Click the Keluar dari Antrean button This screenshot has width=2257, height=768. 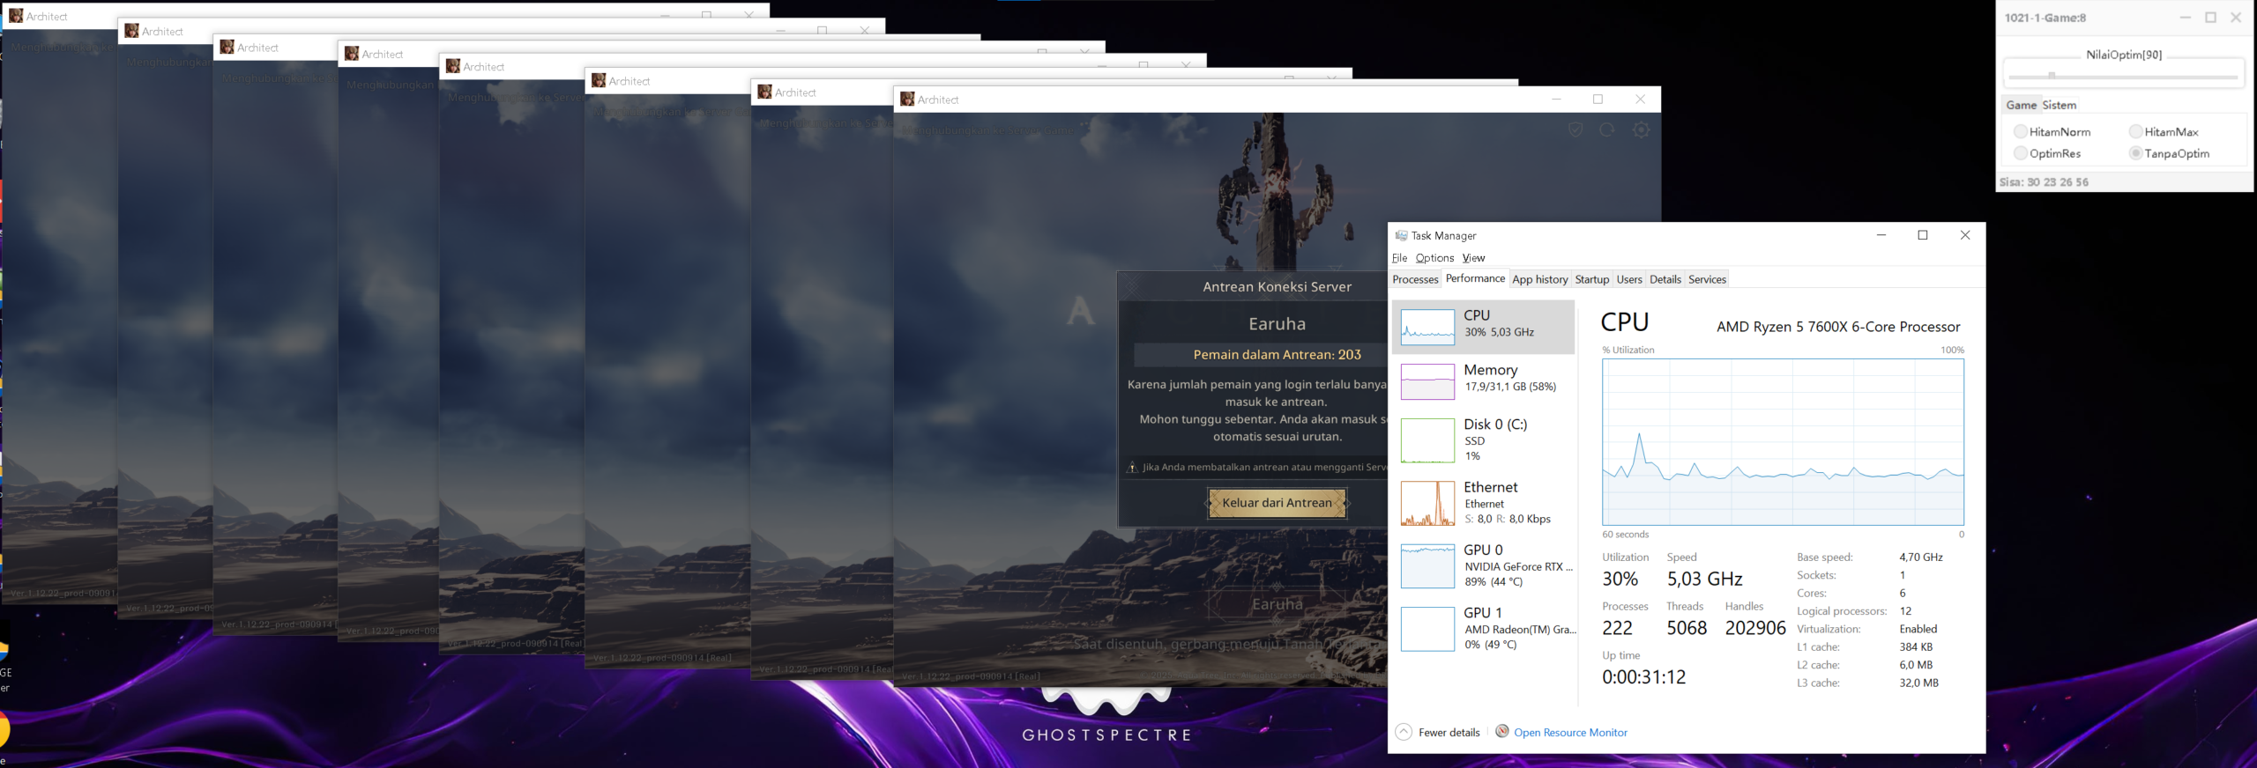tap(1277, 503)
